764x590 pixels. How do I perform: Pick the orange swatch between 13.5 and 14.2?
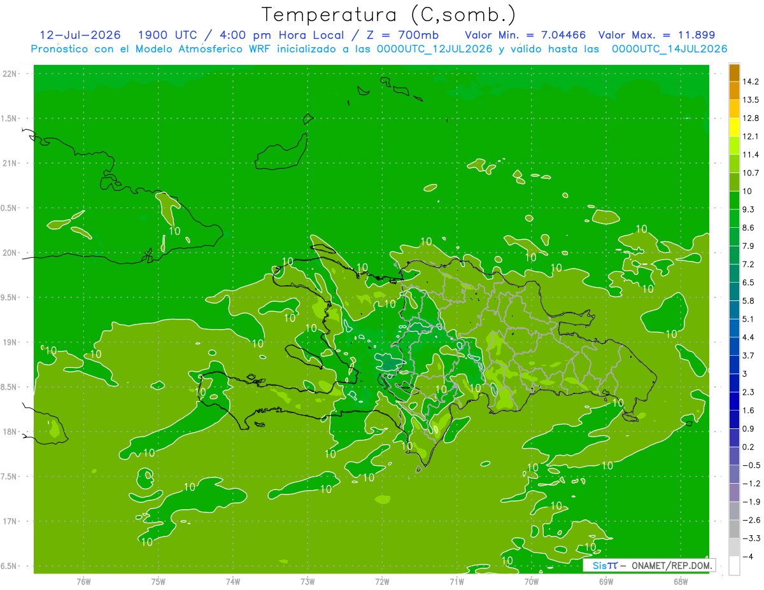pos(734,91)
